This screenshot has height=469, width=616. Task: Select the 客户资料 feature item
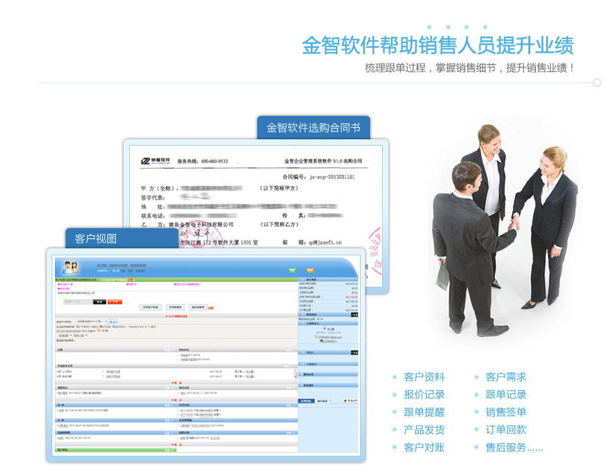pyautogui.click(x=424, y=377)
